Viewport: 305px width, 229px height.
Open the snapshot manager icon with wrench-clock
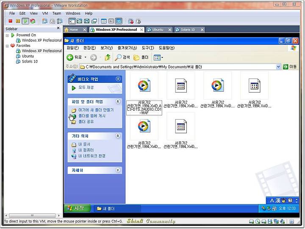pos(60,21)
